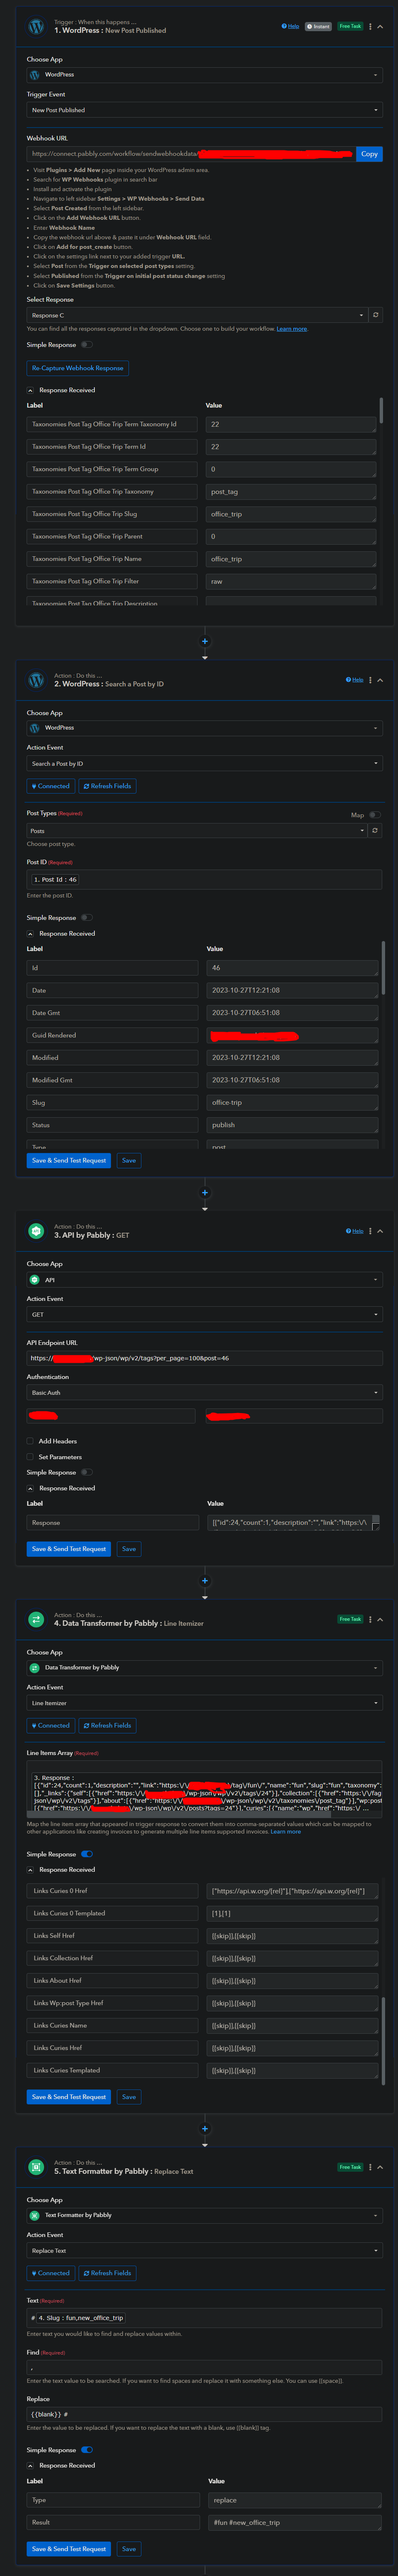Image resolution: width=398 pixels, height=2576 pixels.
Task: Open the three-dot menu for step 2
Action: click(370, 680)
